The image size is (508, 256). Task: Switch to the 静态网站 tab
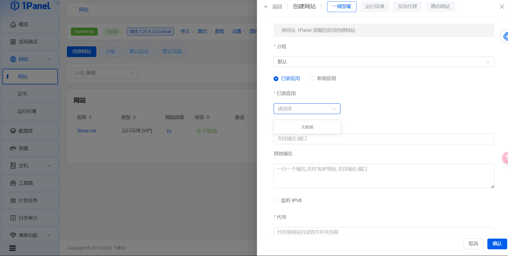pos(441,7)
